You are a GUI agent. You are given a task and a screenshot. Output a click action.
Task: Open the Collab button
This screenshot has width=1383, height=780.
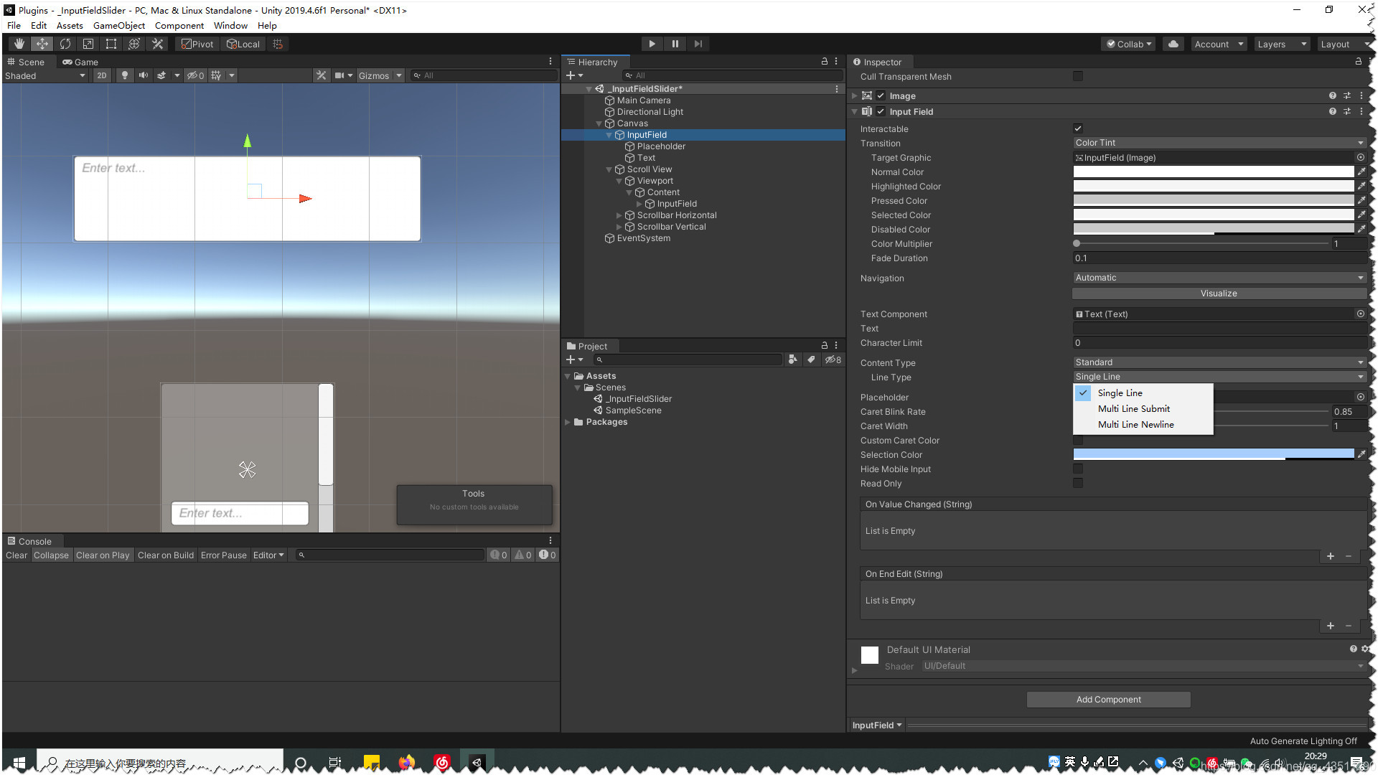tap(1128, 44)
